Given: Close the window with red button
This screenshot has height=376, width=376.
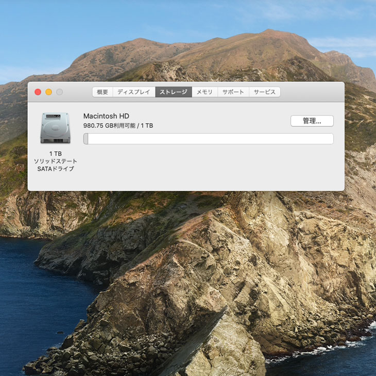Looking at the screenshot, I should click(x=38, y=92).
